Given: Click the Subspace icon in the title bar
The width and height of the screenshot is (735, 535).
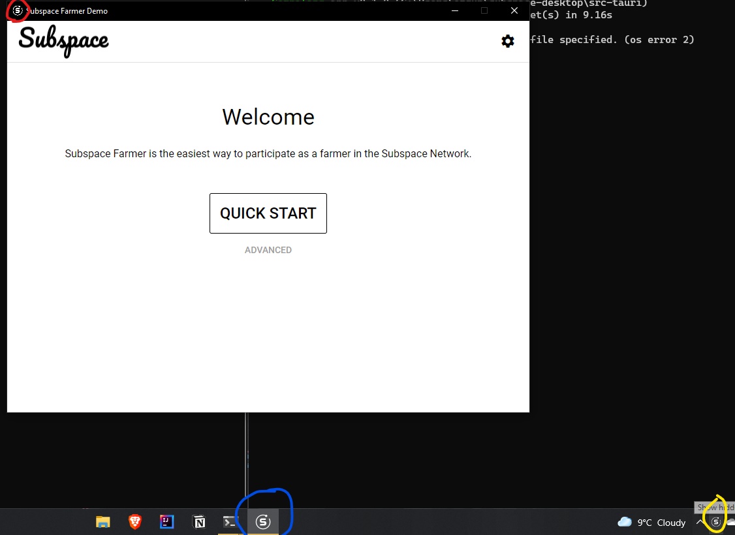Looking at the screenshot, I should 18,10.
